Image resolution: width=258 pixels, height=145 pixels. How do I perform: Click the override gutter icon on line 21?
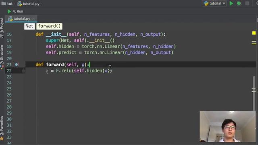[x=17, y=64]
